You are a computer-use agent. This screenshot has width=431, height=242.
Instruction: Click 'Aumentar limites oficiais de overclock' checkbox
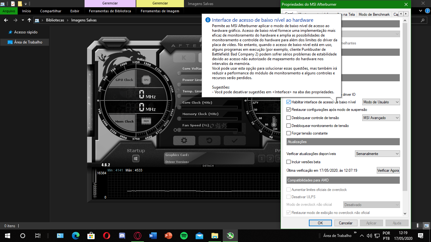pos(289,190)
